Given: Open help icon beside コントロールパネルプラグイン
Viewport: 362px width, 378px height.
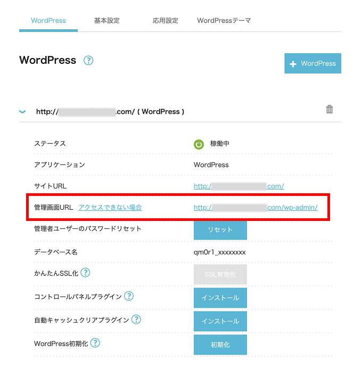Looking at the screenshot, I should (x=129, y=296).
